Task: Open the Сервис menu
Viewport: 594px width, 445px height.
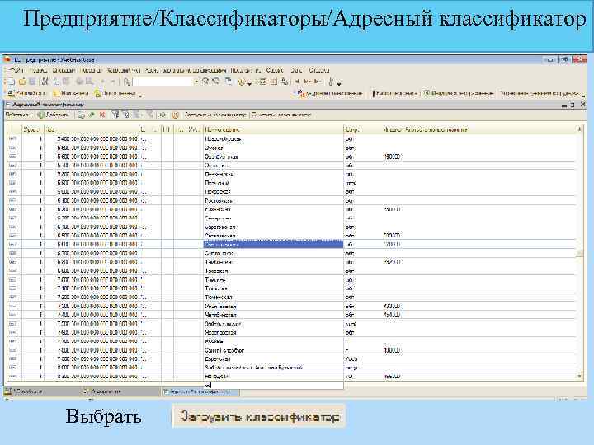Action: 275,70
